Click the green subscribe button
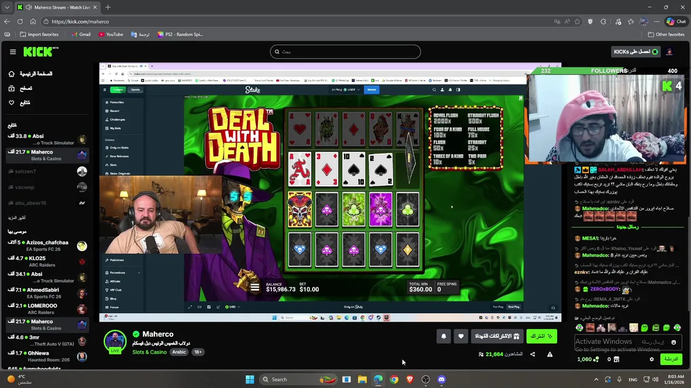This screenshot has height=388, width=691. click(x=541, y=336)
